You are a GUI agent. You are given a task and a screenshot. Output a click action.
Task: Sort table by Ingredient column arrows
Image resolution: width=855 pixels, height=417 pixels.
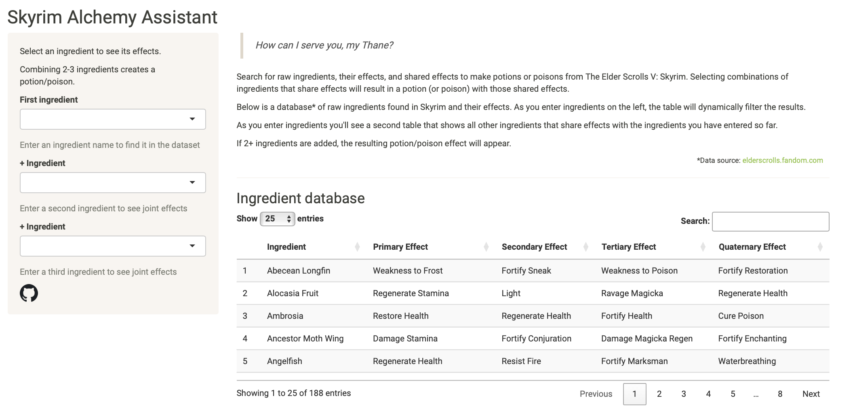click(x=357, y=247)
